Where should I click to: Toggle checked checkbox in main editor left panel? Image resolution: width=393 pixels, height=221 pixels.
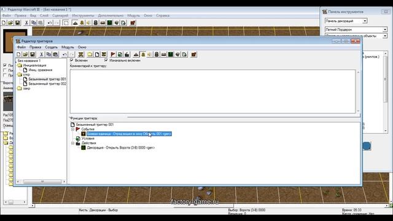pos(5,65)
